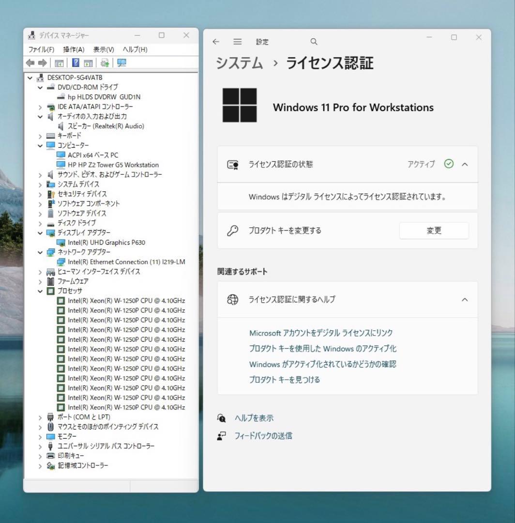
Task: Open the 表示(V) menu
Action: click(x=104, y=49)
